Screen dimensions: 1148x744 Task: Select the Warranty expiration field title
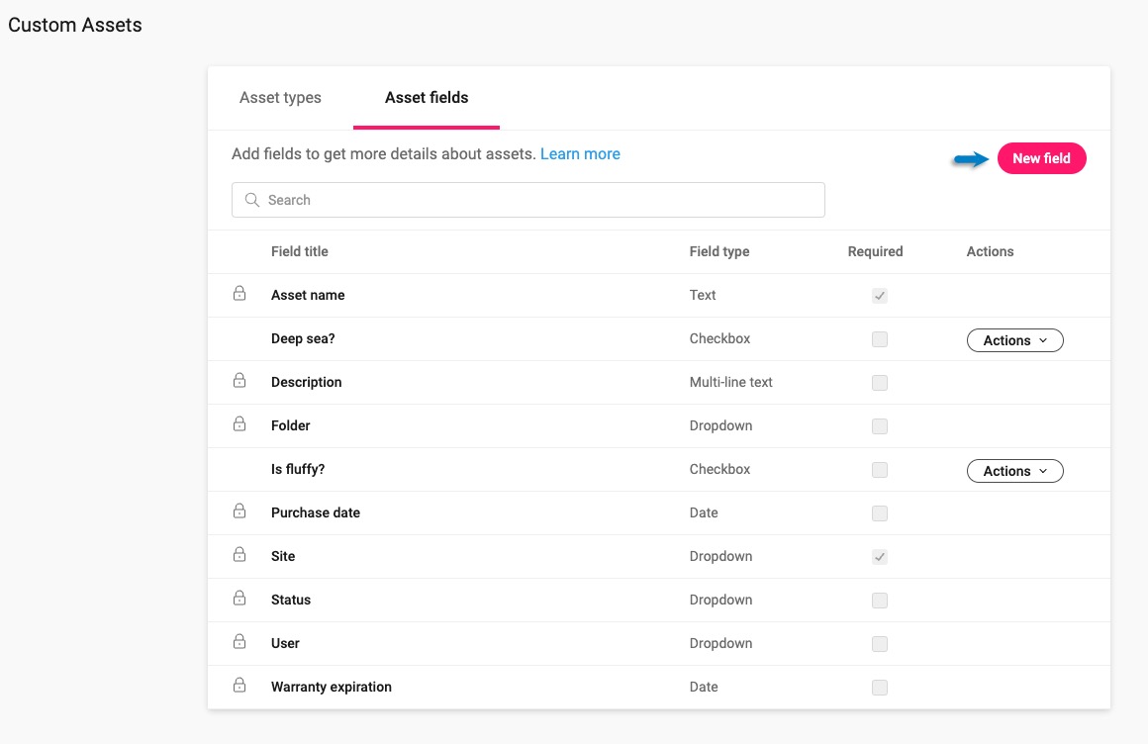pyautogui.click(x=331, y=687)
